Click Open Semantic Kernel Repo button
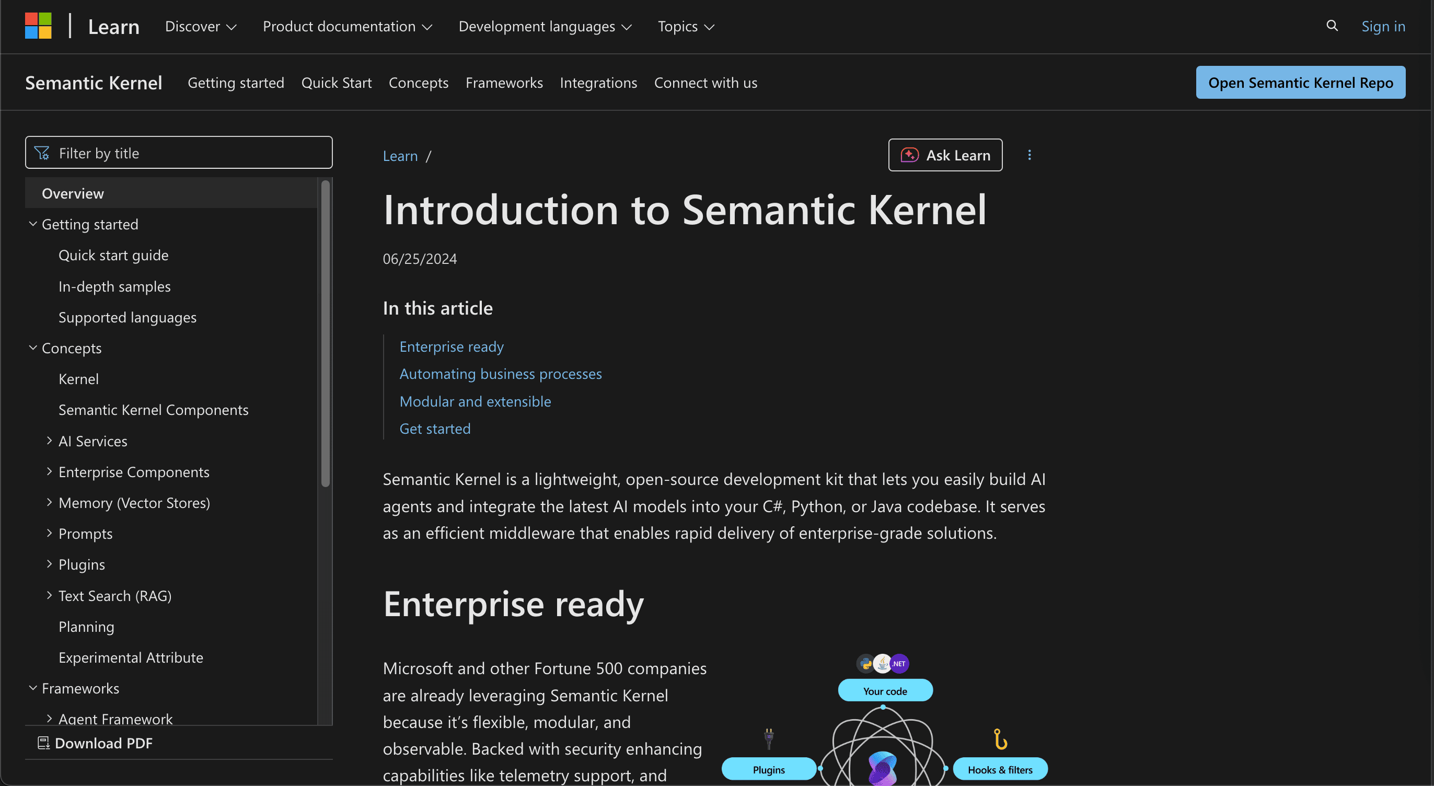Viewport: 1434px width, 786px height. coord(1300,83)
